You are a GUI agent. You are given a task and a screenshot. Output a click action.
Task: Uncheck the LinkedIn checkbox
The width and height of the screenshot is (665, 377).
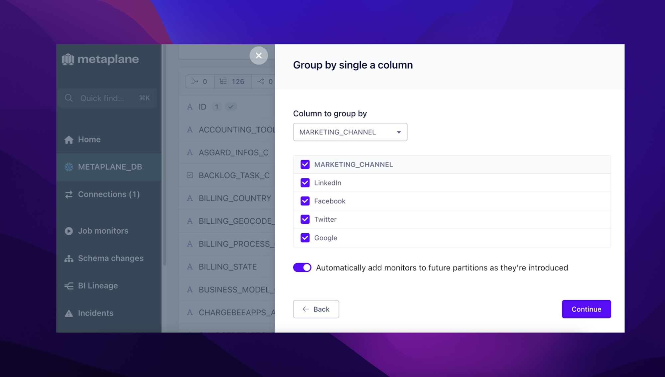point(305,183)
